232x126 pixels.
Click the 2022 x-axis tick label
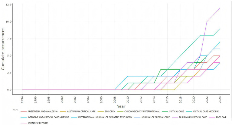click(x=207, y=99)
